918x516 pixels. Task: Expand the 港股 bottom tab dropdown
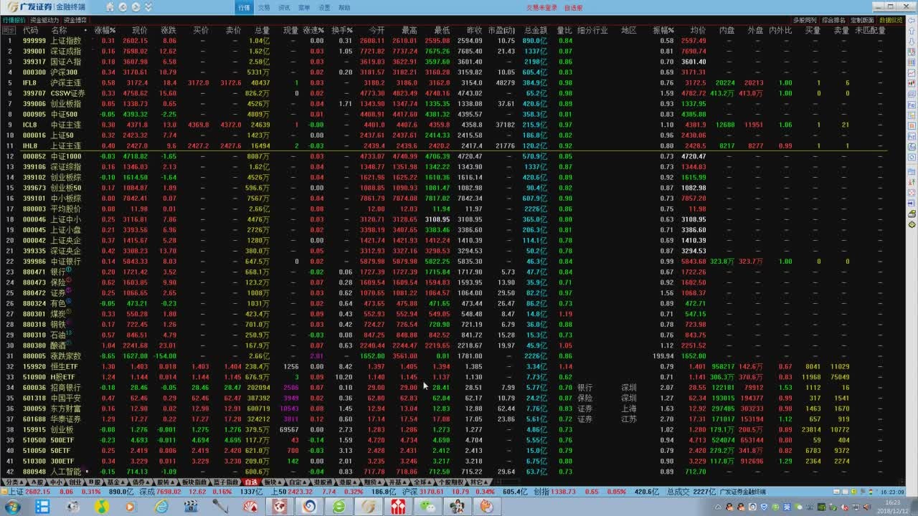[353, 482]
